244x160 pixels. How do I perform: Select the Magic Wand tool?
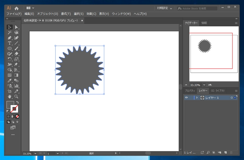(9, 33)
